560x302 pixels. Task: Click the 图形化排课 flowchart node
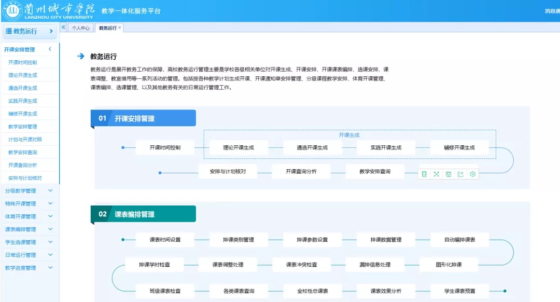point(449,265)
